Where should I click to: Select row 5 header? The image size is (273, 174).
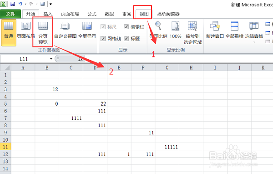point(5,104)
